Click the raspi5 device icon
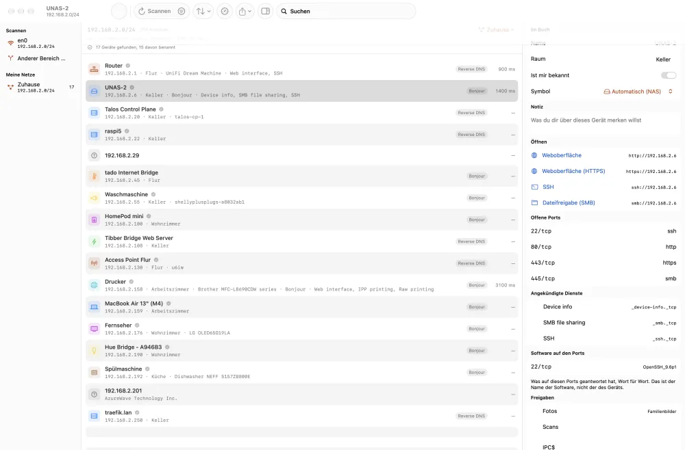Image resolution: width=685 pixels, height=450 pixels. click(x=94, y=134)
